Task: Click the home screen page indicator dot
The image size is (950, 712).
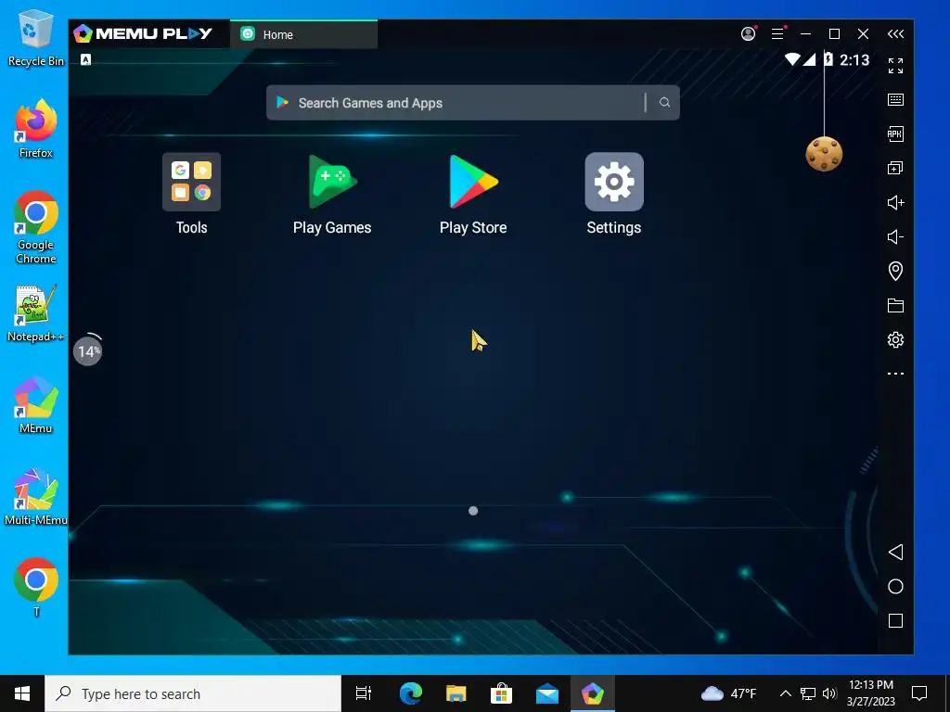Action: 473,511
